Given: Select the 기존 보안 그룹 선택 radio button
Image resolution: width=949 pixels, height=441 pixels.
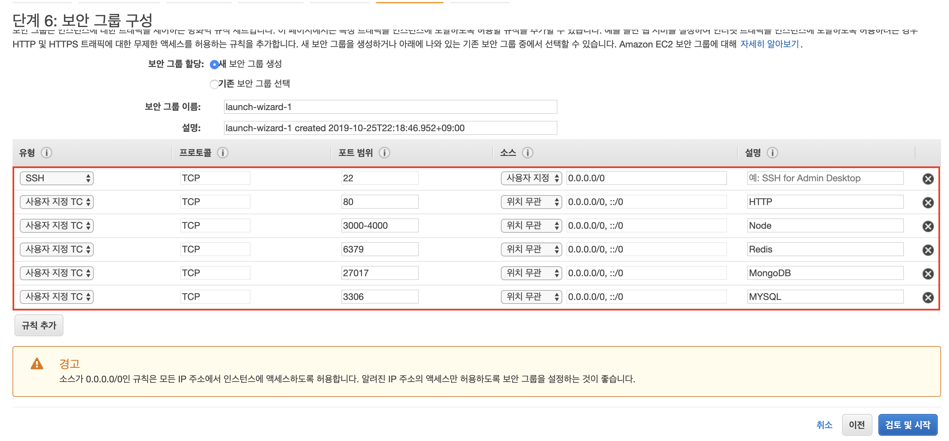Looking at the screenshot, I should (x=214, y=84).
